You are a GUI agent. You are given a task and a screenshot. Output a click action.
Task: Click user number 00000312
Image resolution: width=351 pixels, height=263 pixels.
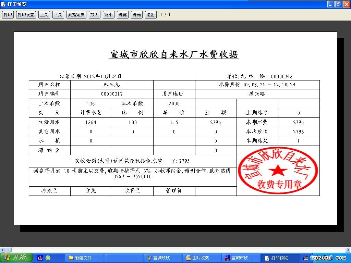[112, 94]
